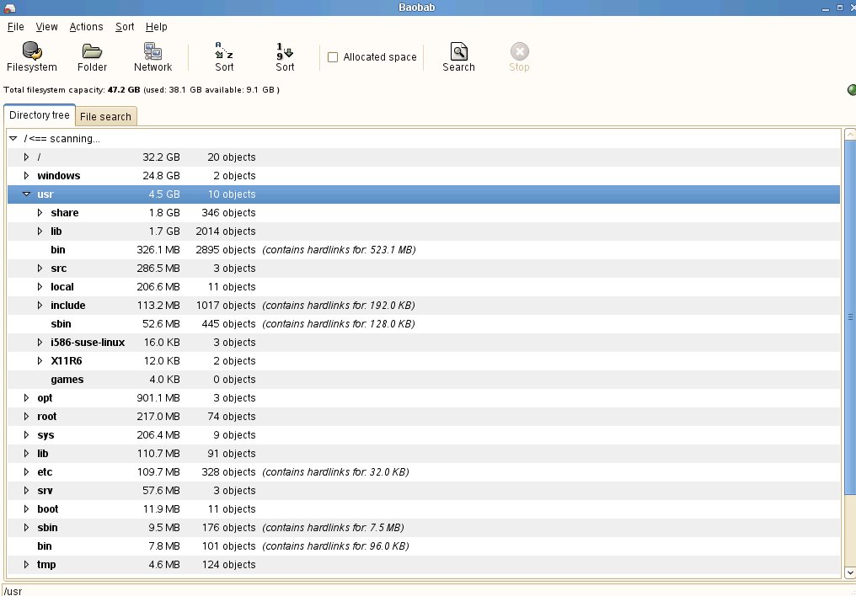Select the etc directory row
Image resolution: width=856 pixels, height=596 pixels.
(45, 472)
